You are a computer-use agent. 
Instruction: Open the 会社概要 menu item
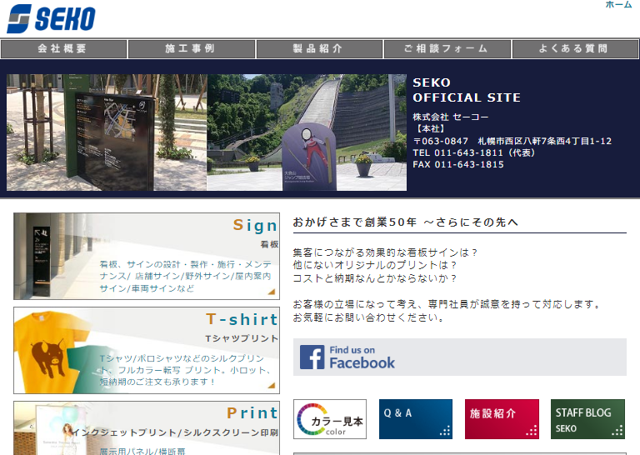(x=63, y=49)
